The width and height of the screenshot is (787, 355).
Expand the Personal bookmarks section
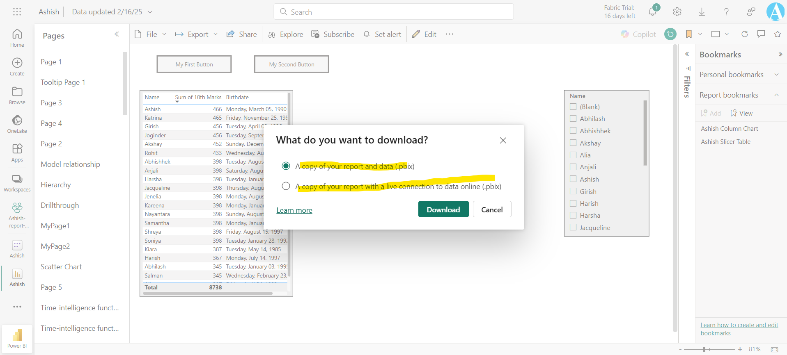776,75
